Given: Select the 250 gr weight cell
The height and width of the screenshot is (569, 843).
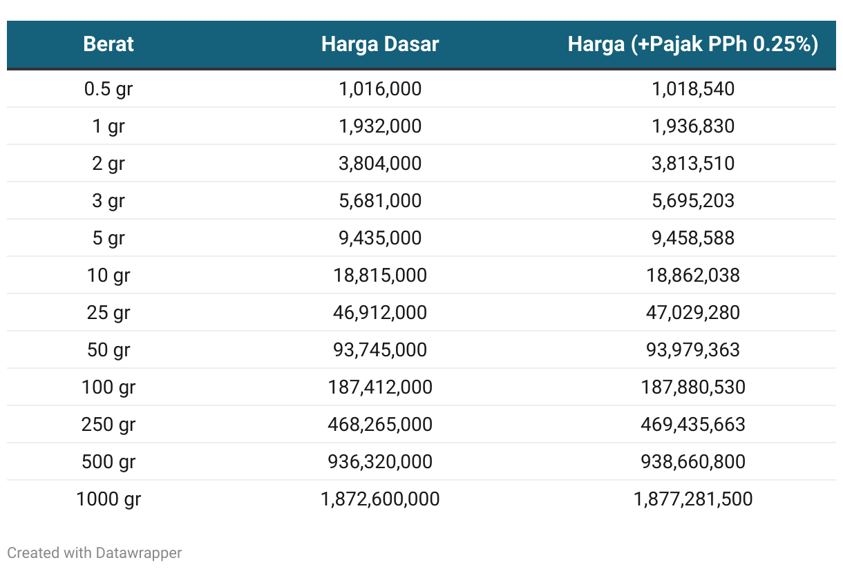Looking at the screenshot, I should pyautogui.click(x=108, y=425).
